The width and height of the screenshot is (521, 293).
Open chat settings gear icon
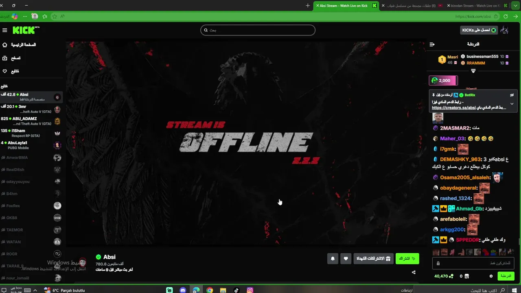pos(491,276)
